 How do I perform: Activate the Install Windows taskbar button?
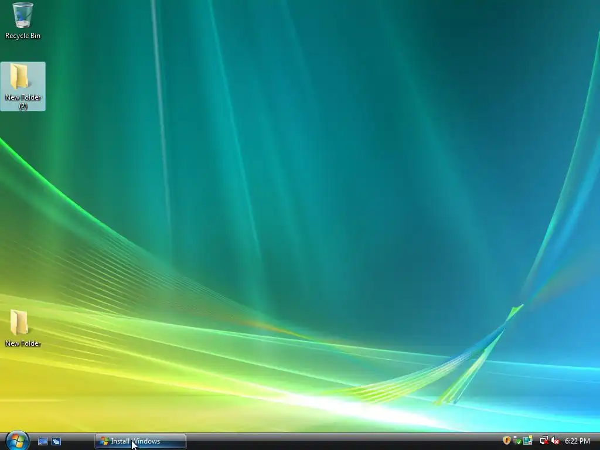click(x=141, y=441)
